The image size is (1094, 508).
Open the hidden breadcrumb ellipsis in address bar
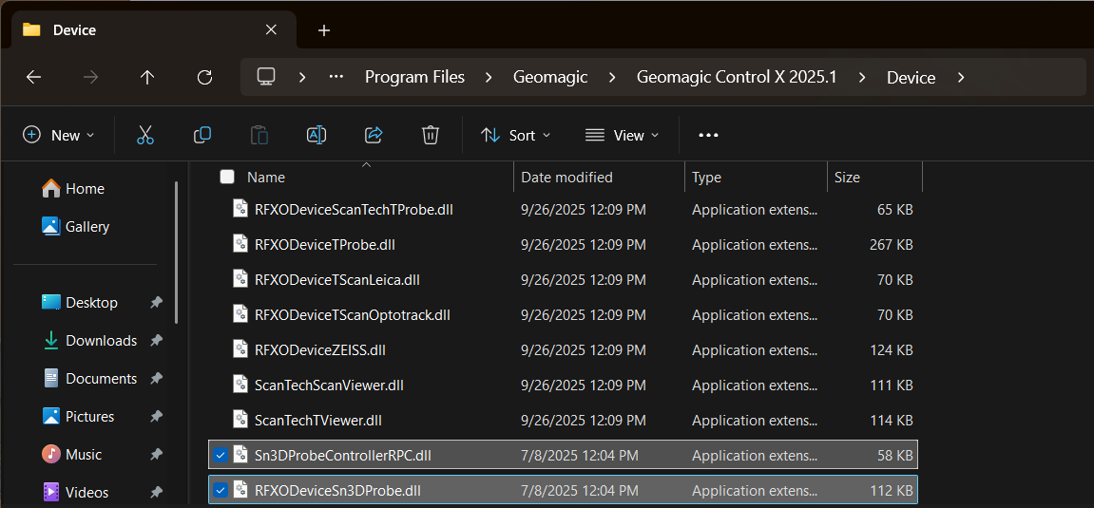[336, 77]
